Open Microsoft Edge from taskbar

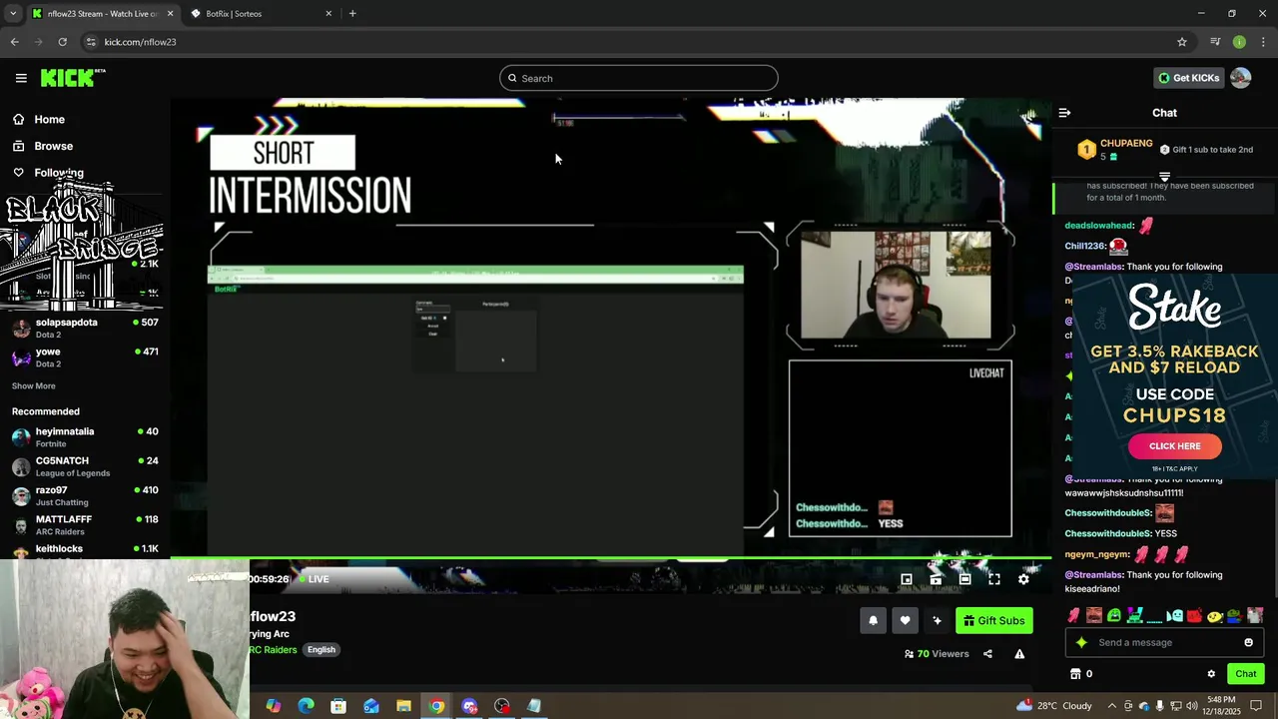pyautogui.click(x=306, y=706)
